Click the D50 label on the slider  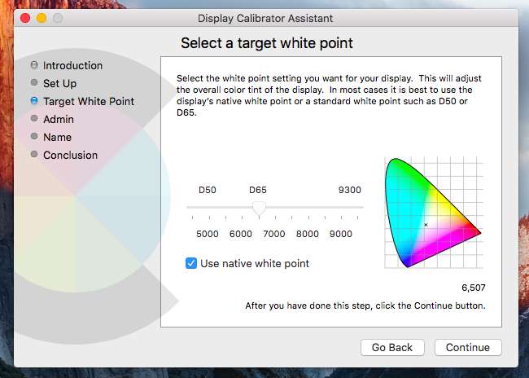208,190
